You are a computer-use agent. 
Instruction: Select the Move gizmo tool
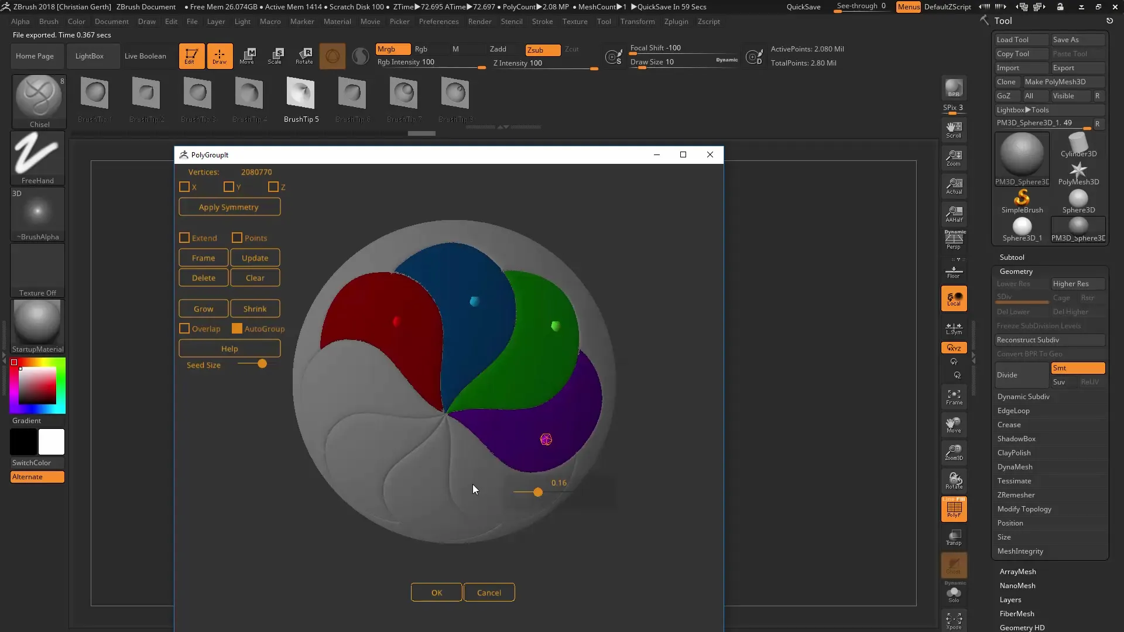click(x=247, y=56)
